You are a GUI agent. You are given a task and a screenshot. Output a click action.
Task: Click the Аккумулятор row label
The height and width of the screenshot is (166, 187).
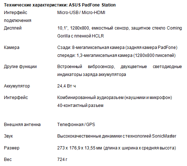(x=17, y=86)
